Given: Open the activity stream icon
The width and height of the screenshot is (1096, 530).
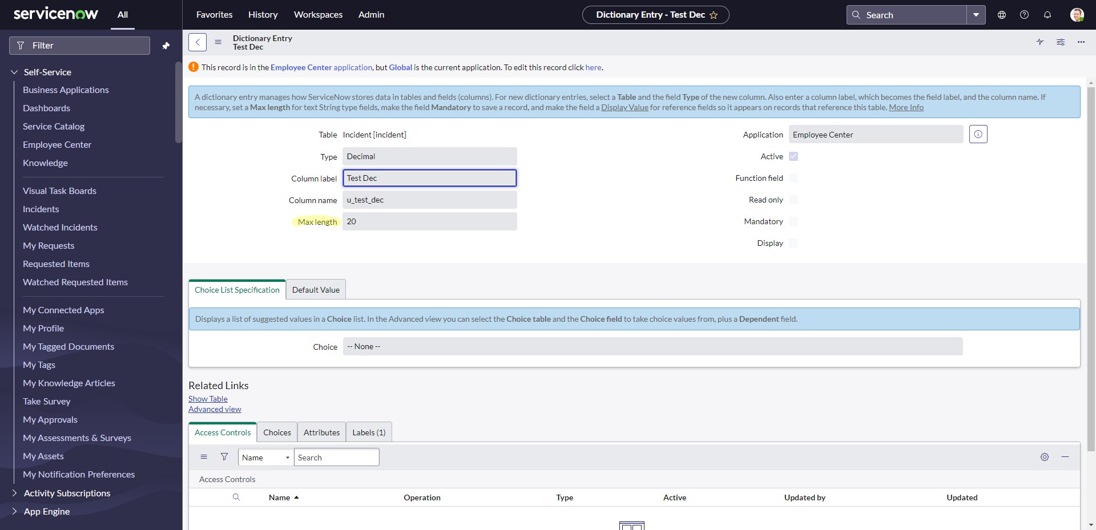Looking at the screenshot, I should [1040, 42].
